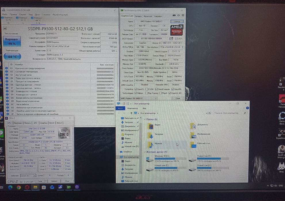Image resolution: width=285 pixels, height=201 pixels.
Task: Click the Хорошо 99 % health status button
Action: 12,41
